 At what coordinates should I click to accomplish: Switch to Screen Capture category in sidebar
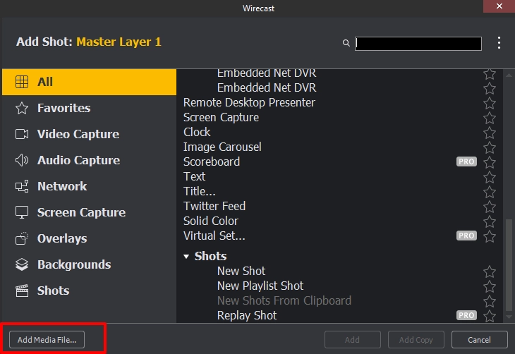(89, 212)
